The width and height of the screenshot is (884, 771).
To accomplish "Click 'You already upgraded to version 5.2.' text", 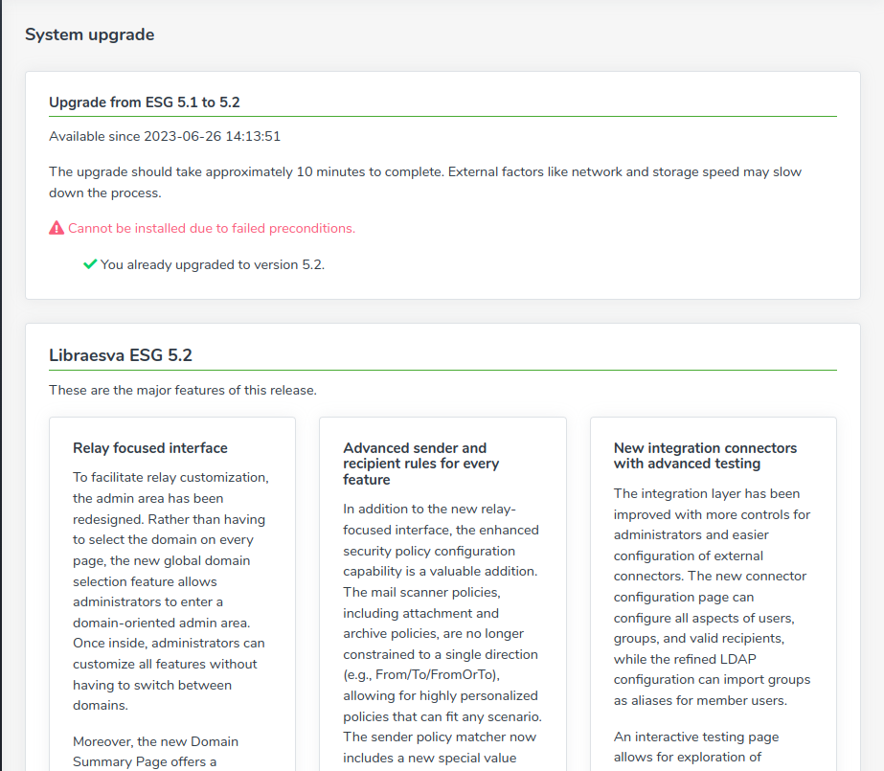I will point(213,265).
